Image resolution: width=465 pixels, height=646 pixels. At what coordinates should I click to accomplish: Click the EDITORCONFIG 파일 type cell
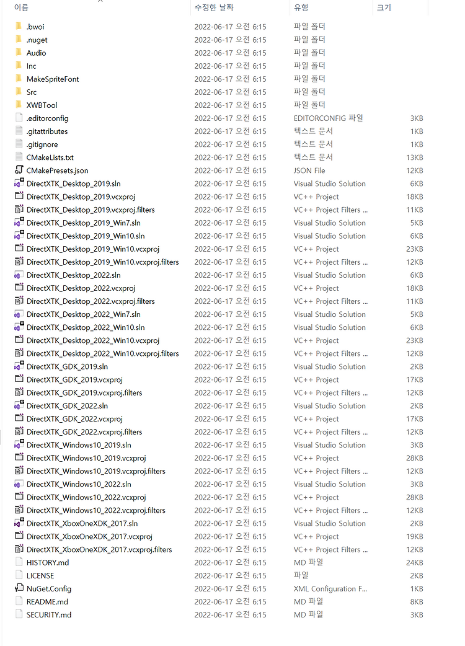click(328, 118)
